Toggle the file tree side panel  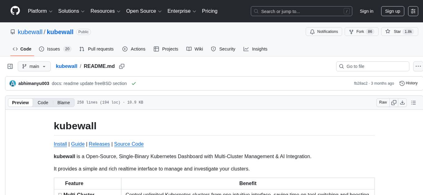click(x=10, y=66)
